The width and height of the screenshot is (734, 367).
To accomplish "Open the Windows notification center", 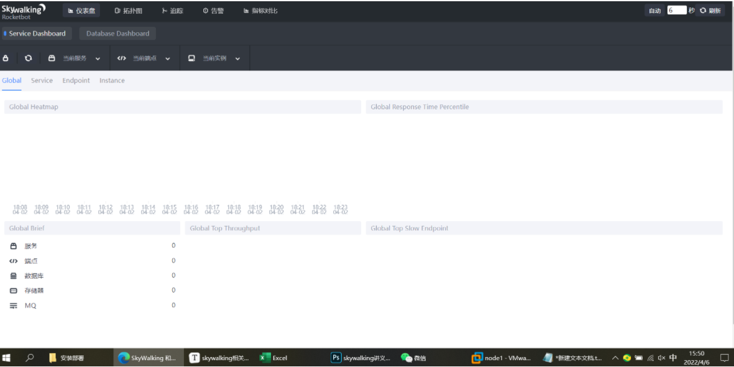I will (724, 358).
